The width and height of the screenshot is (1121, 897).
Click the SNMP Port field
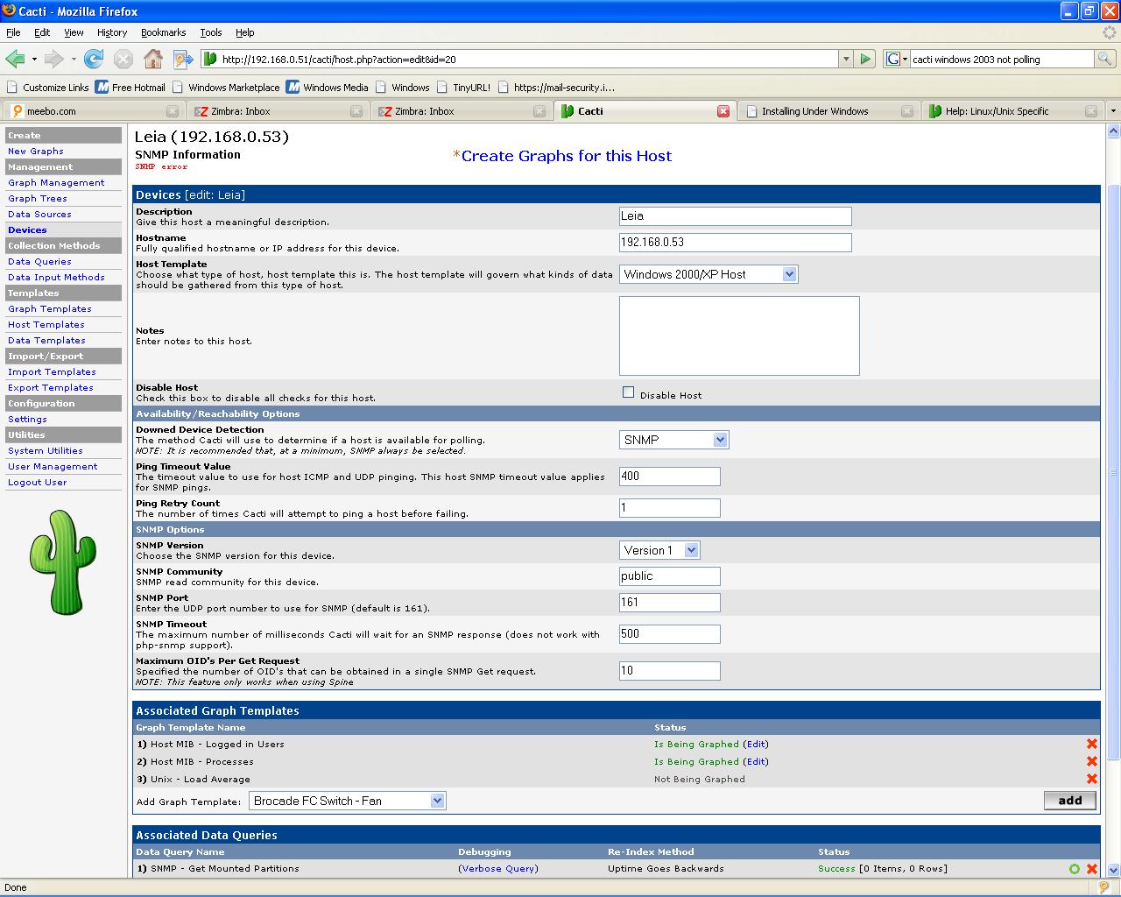pyautogui.click(x=670, y=603)
